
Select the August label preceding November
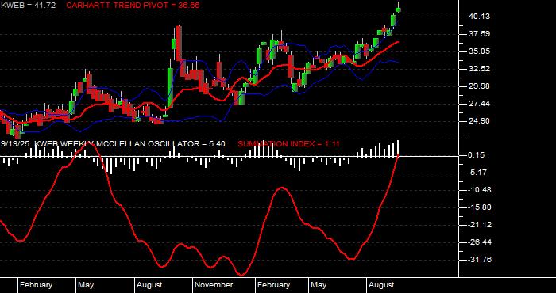tap(149, 285)
